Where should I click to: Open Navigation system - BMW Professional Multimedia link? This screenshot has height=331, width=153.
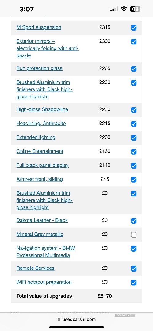pos(46,252)
